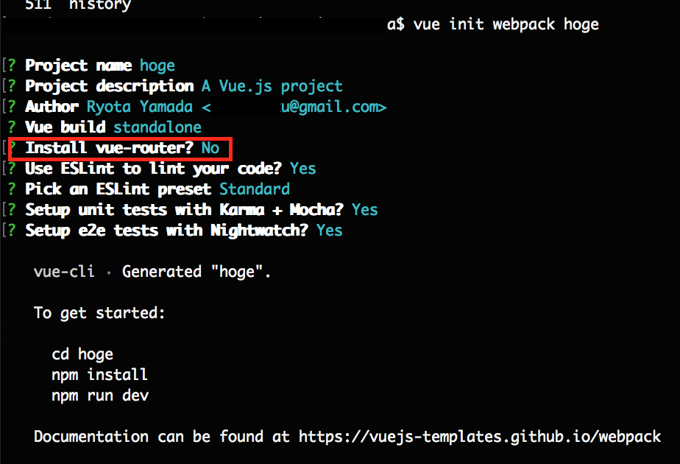Click the No answer for Install vue-router
Image resolution: width=680 pixels, height=464 pixels.
click(x=210, y=148)
